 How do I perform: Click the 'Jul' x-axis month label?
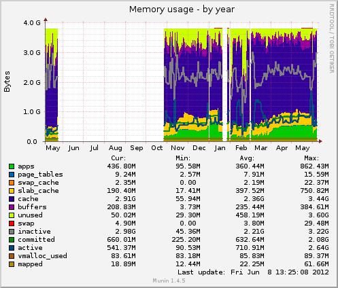94,148
